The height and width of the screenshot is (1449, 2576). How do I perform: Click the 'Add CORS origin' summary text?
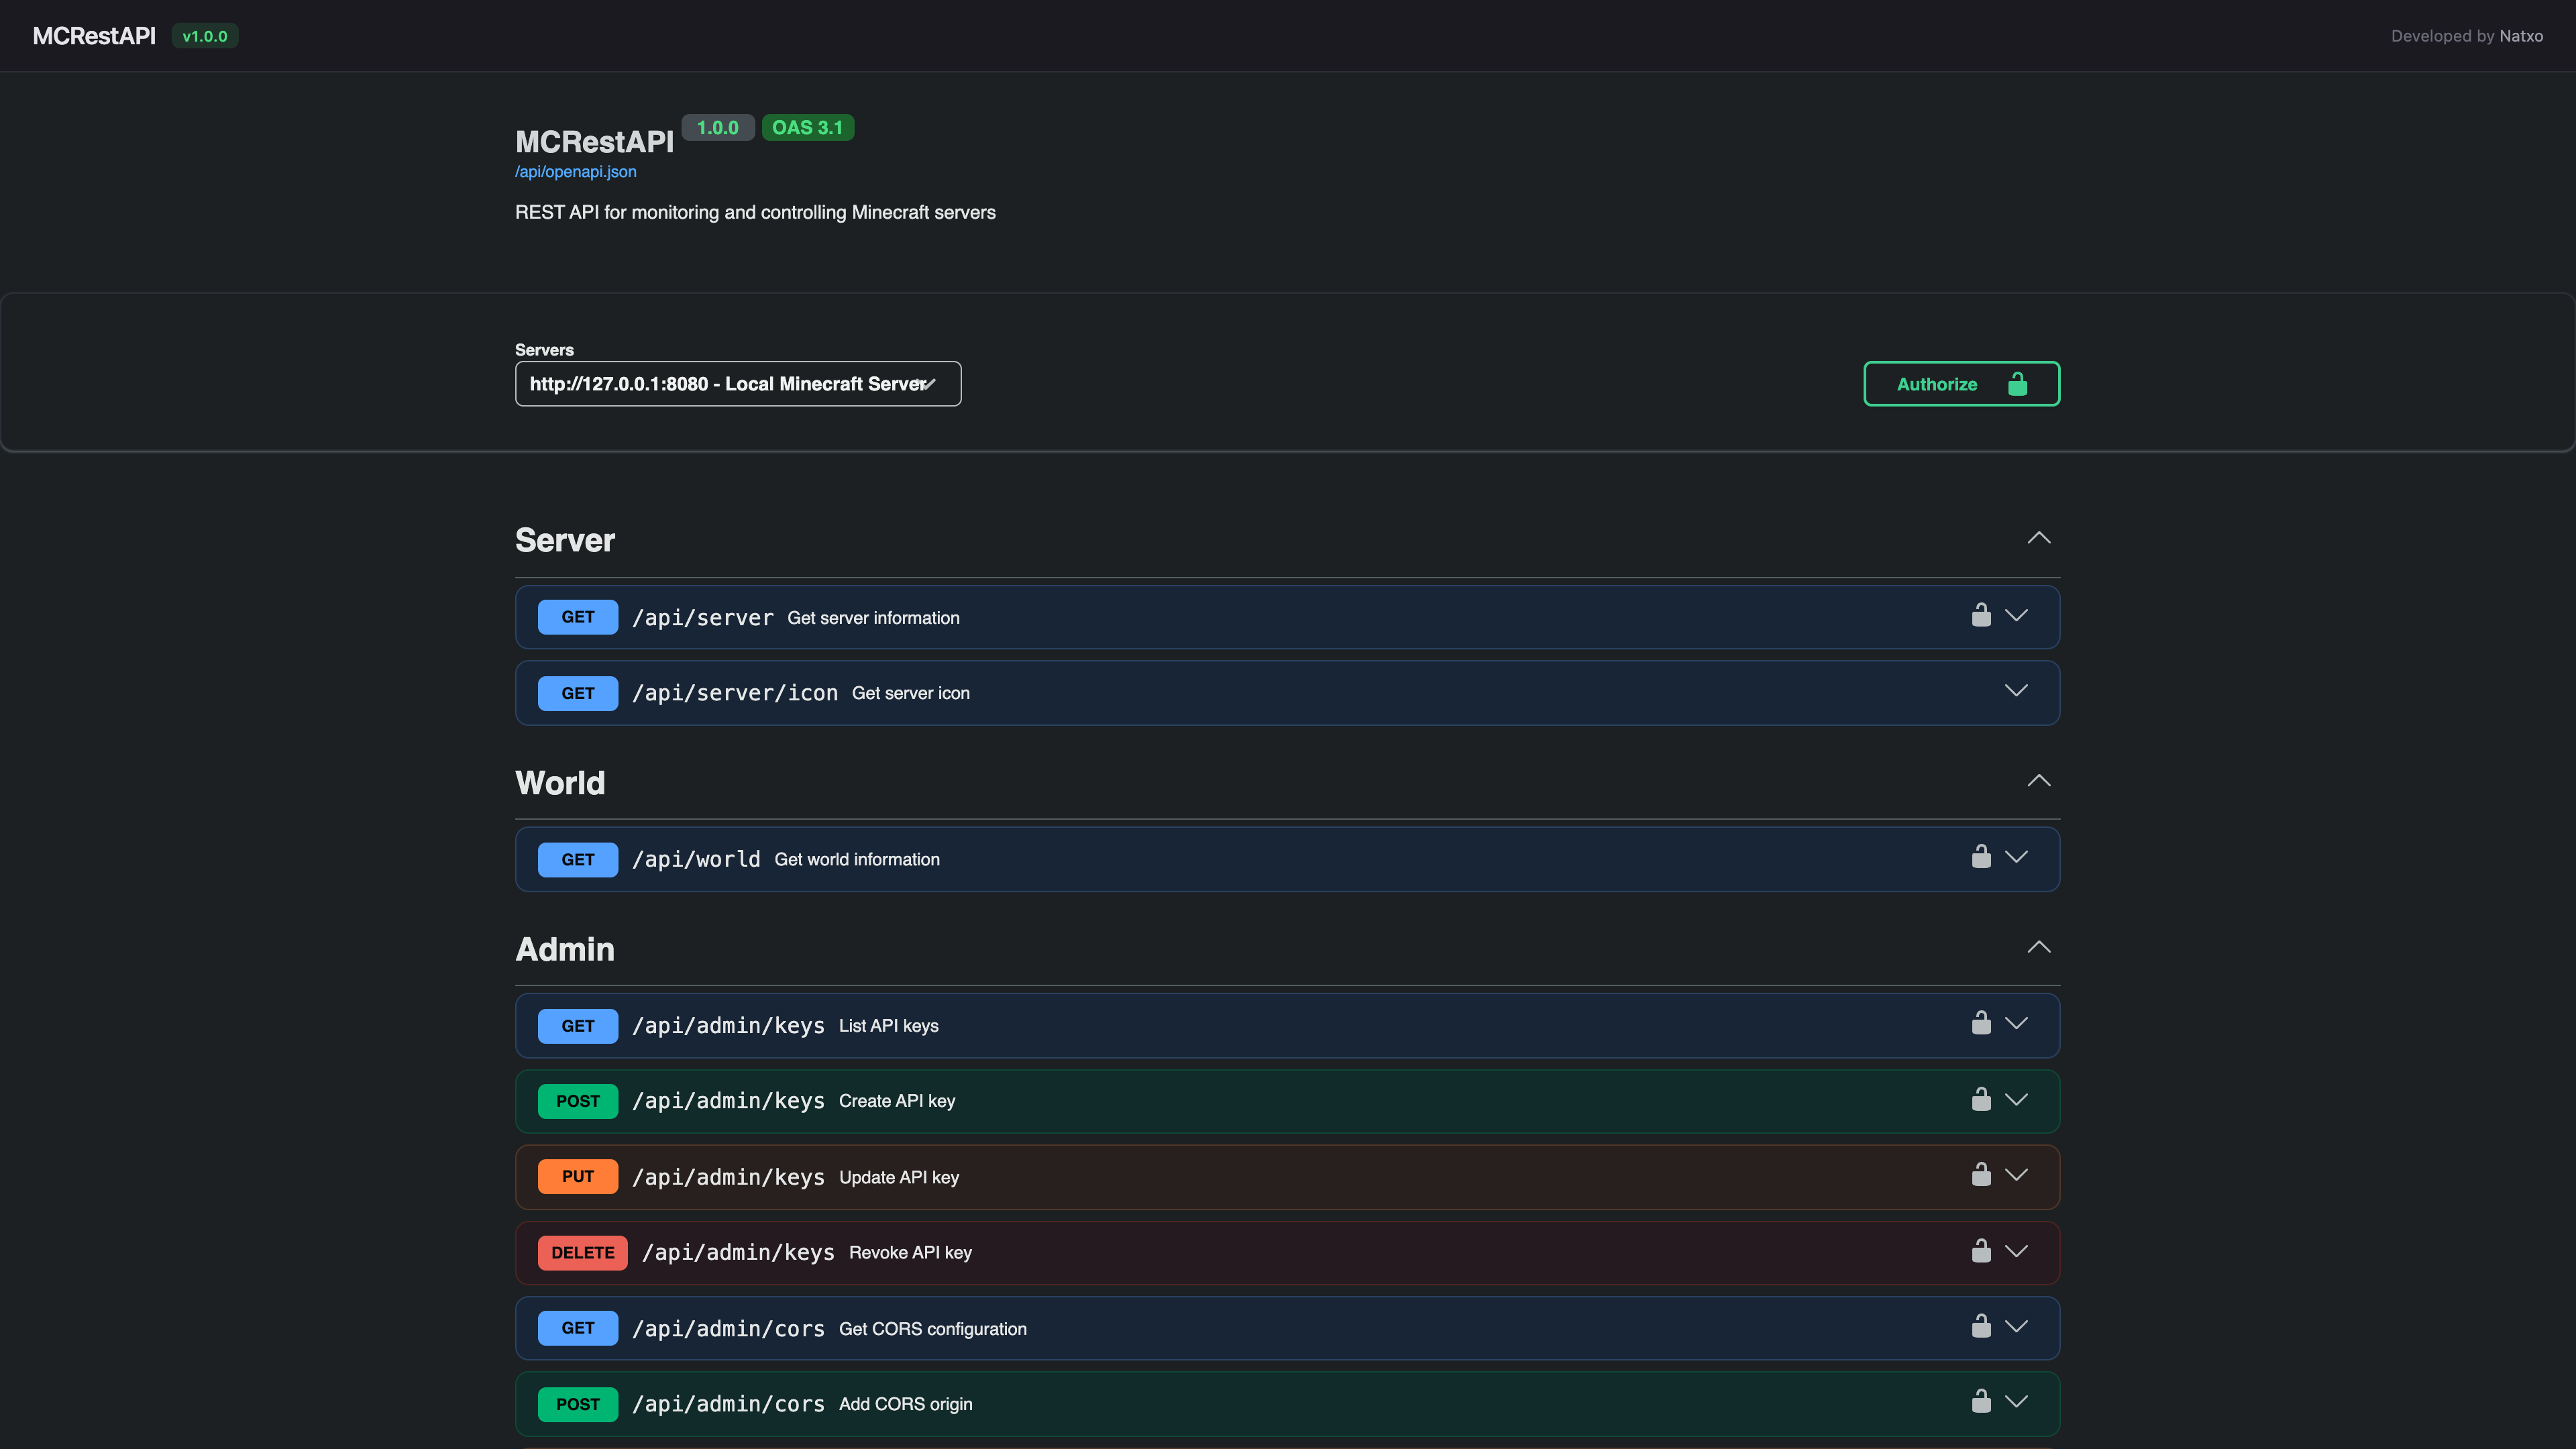pos(905,1404)
